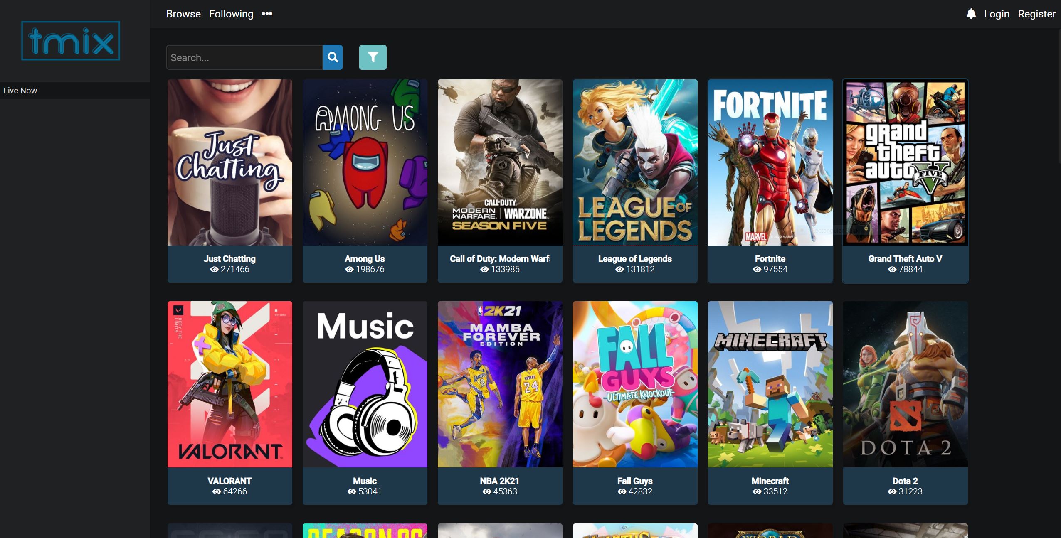Click the Grand Theft Auto V title
Image resolution: width=1061 pixels, height=538 pixels.
point(905,259)
